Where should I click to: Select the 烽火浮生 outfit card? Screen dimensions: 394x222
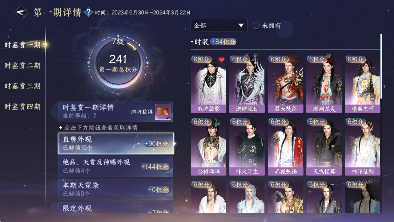click(247, 147)
